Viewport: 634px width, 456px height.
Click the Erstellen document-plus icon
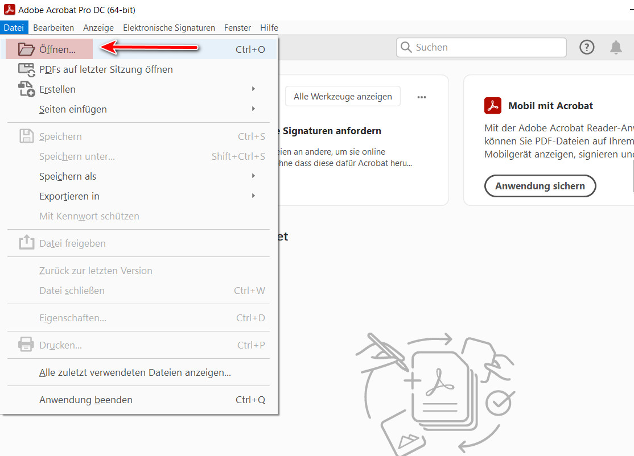pos(26,89)
